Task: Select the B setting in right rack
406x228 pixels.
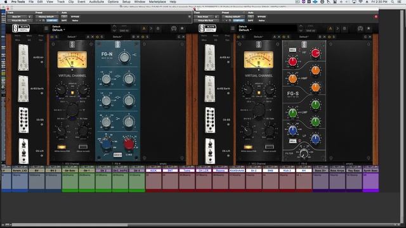Action: point(344,28)
